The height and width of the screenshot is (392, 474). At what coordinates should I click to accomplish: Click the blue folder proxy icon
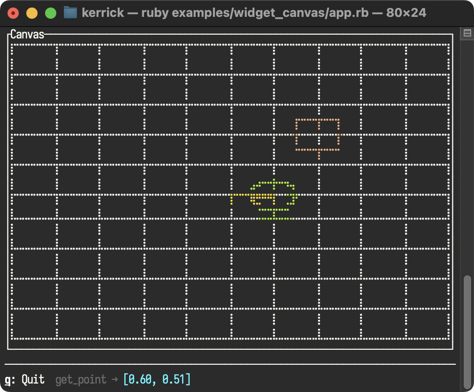point(70,13)
